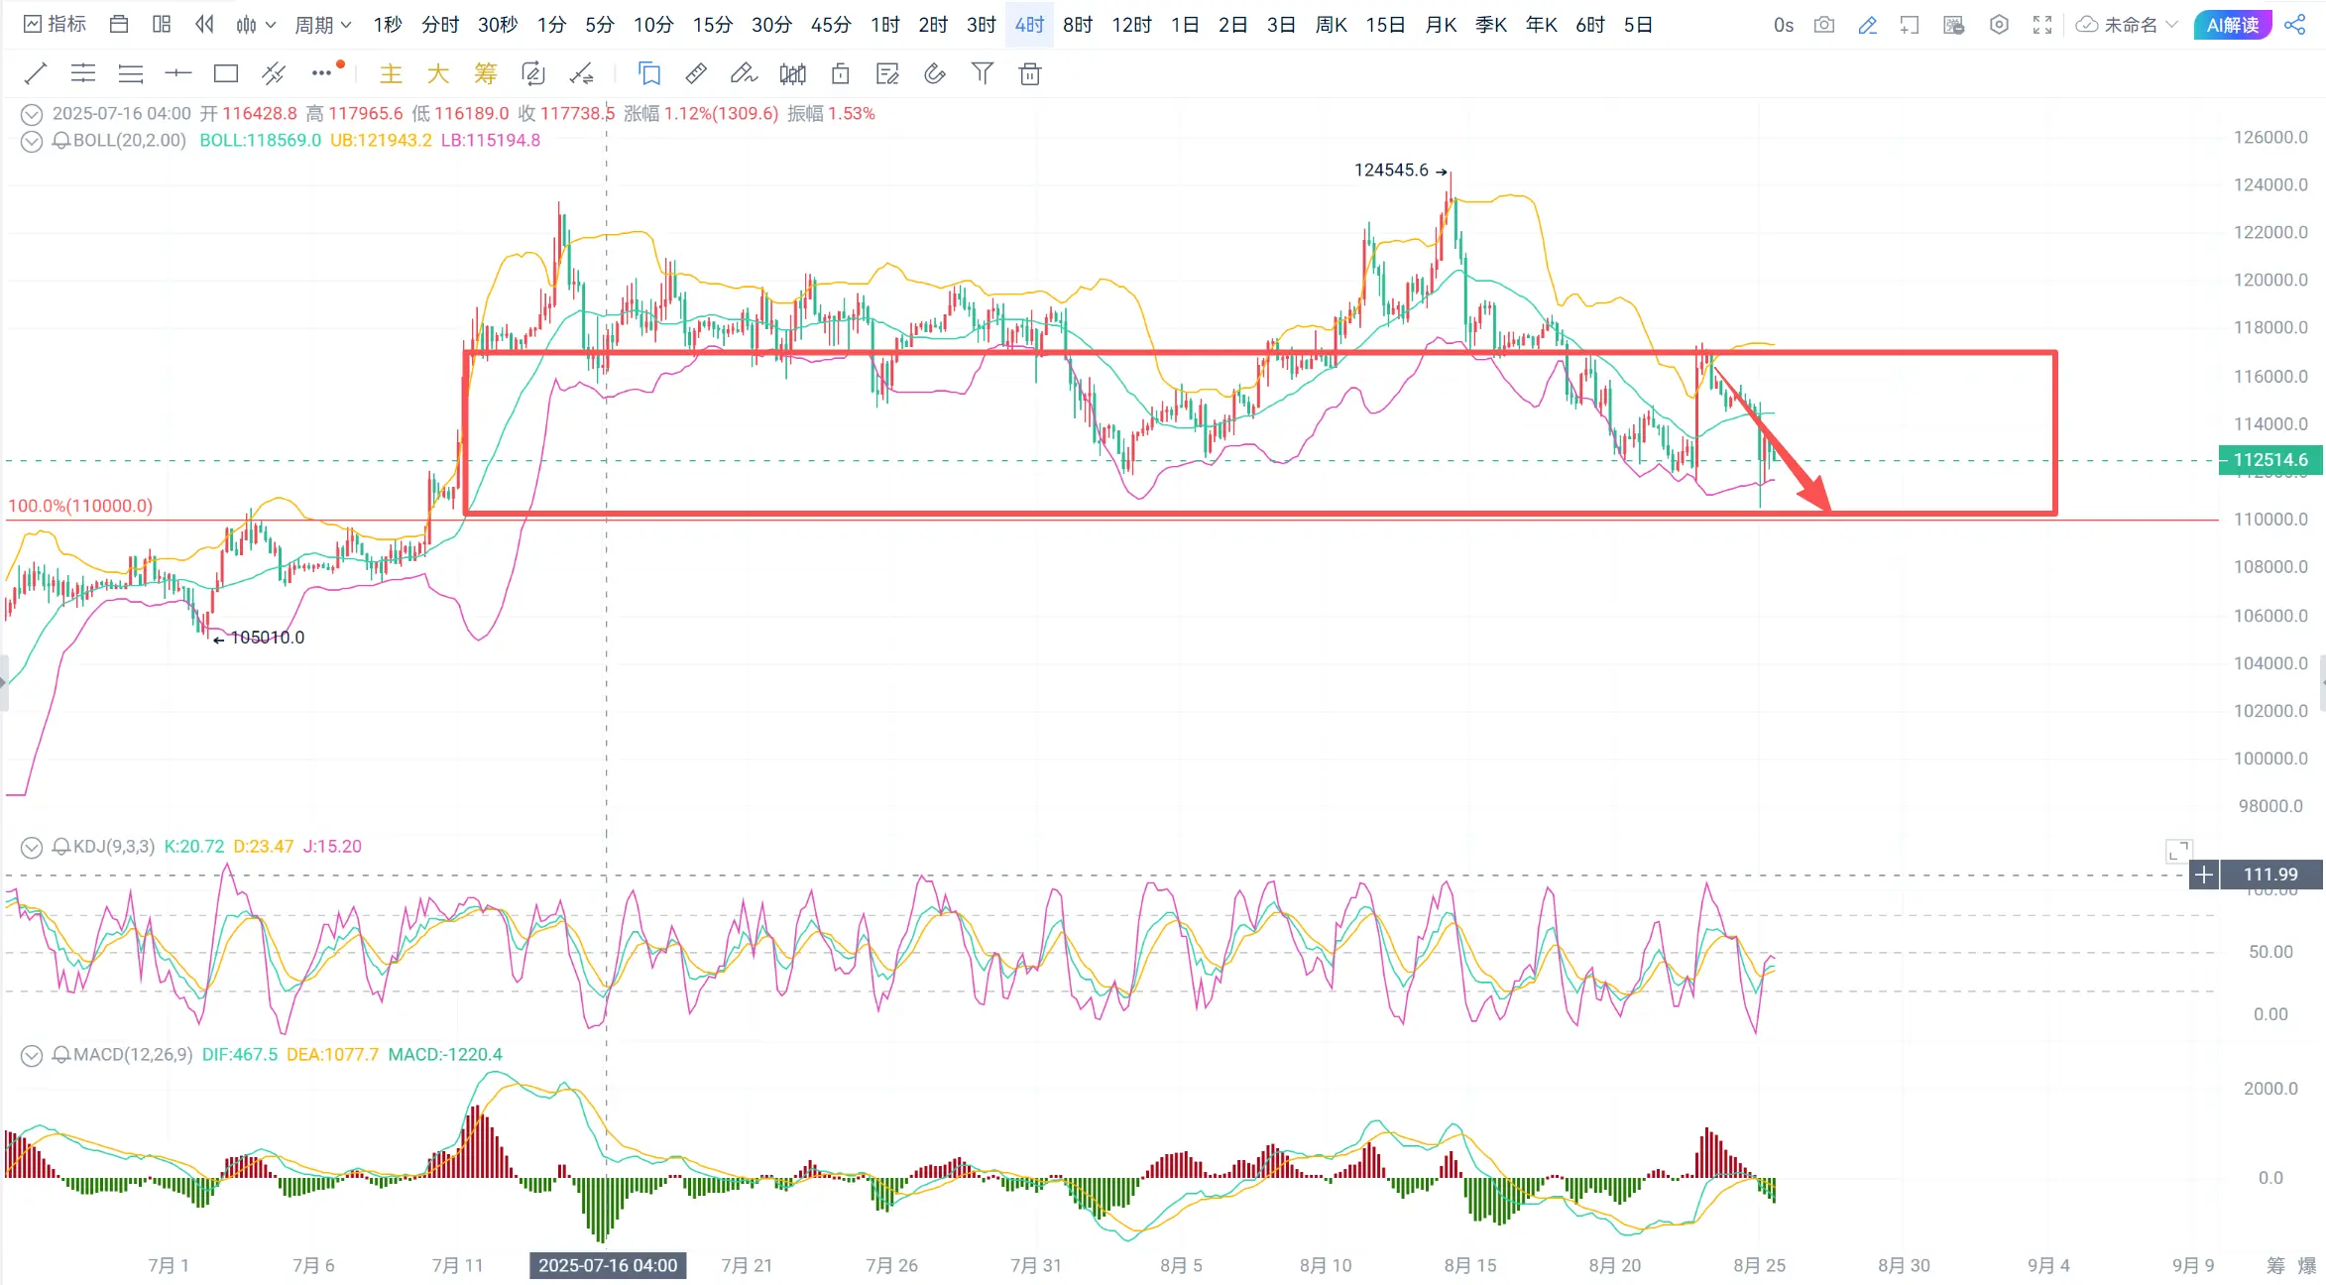Click the calendar panel icon
This screenshot has height=1285, width=2326.
tap(119, 25)
